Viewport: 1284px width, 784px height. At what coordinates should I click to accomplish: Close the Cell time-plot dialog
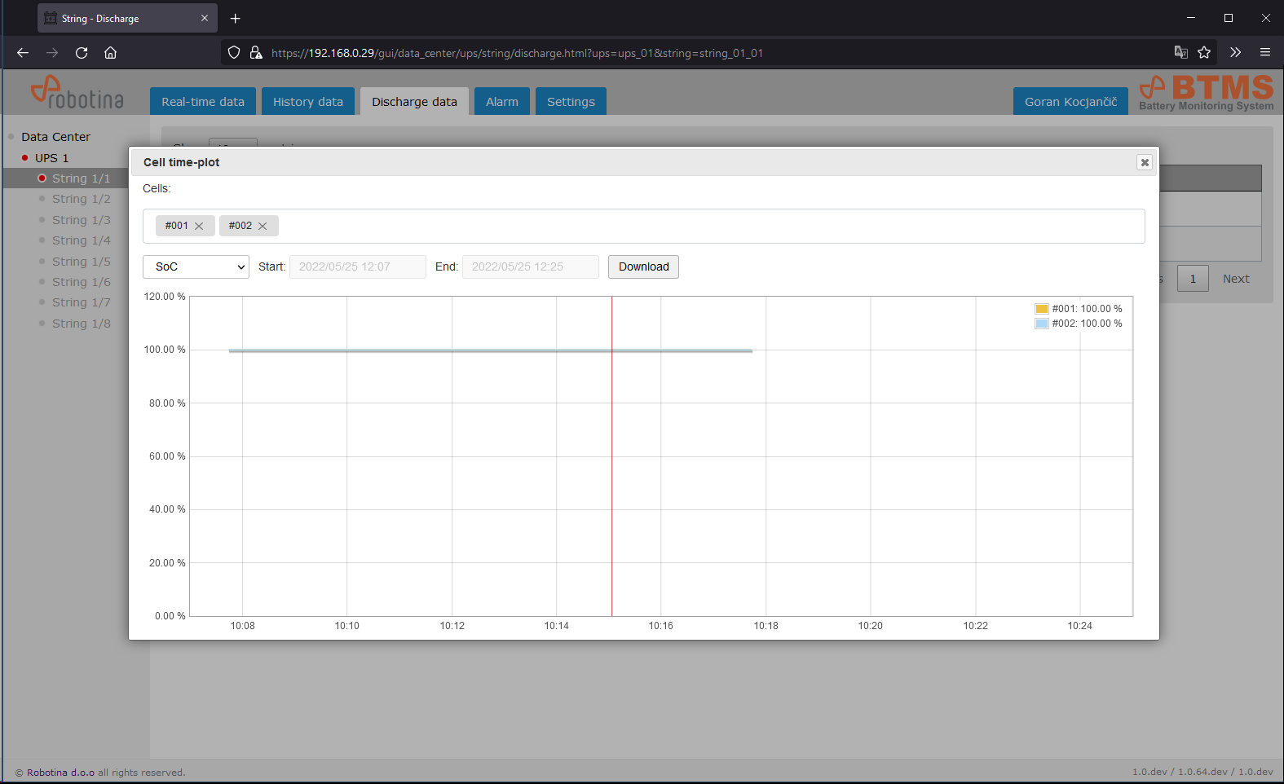[1145, 162]
